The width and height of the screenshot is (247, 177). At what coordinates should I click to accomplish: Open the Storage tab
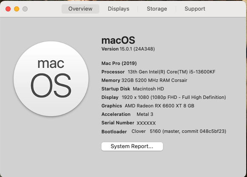pyautogui.click(x=157, y=9)
